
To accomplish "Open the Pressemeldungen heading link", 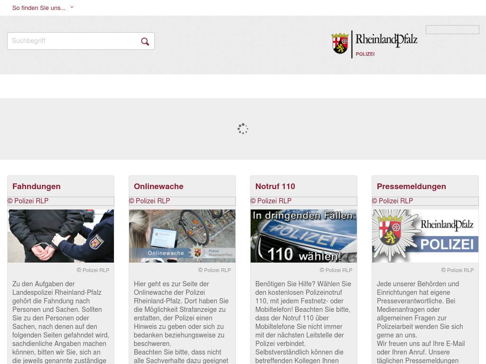I will 411,186.
